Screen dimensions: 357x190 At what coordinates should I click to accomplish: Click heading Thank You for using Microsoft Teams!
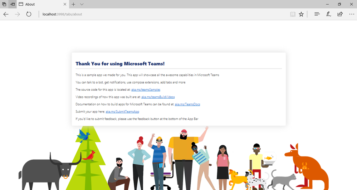coord(120,64)
